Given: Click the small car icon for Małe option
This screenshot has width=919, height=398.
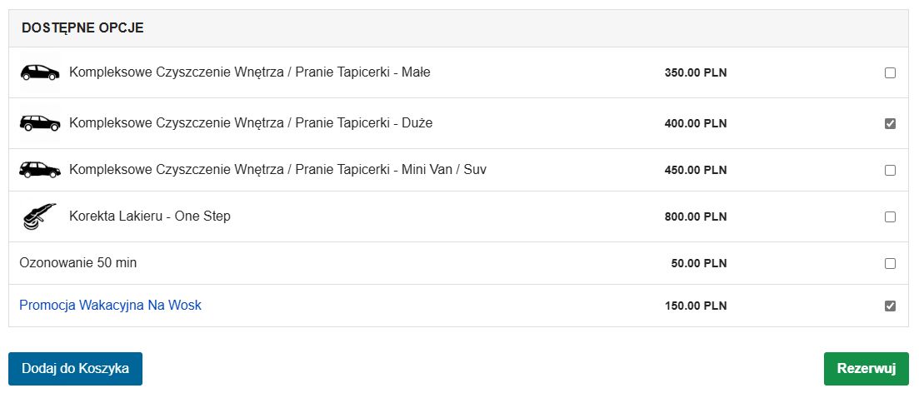Looking at the screenshot, I should point(40,72).
